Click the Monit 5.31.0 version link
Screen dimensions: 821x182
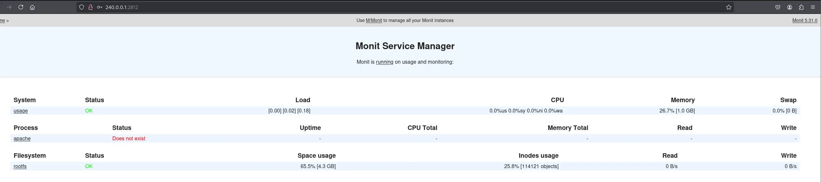click(804, 20)
